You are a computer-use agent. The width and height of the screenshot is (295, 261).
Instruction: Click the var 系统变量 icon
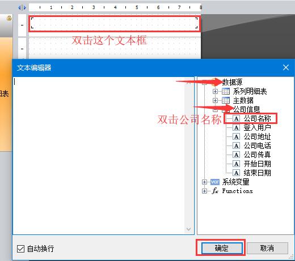(215, 182)
